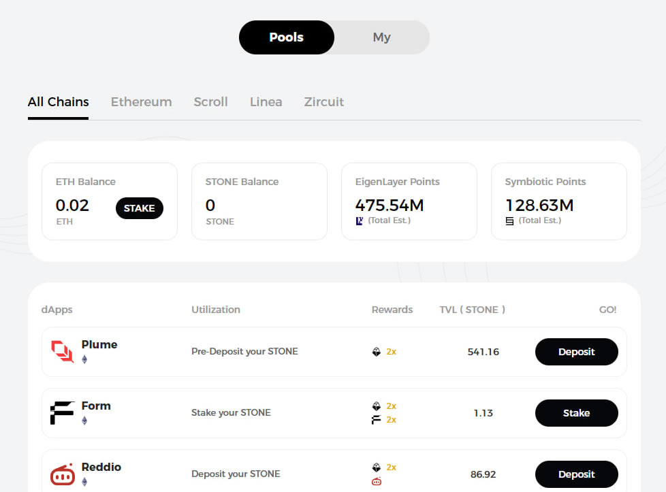Click the Symbiotic Points icon
The image size is (666, 492).
tap(510, 220)
